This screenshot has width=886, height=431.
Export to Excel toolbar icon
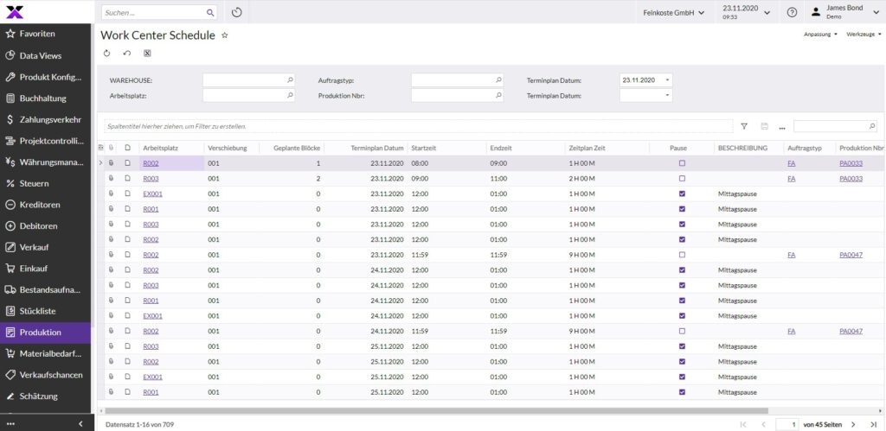[147, 54]
